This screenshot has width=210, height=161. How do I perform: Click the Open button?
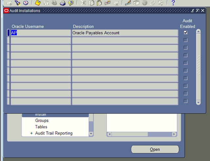point(155,150)
